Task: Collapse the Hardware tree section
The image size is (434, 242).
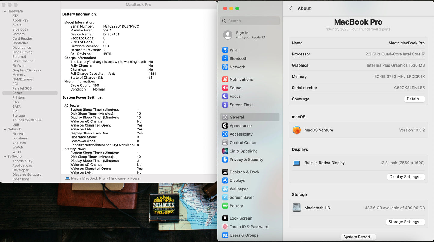Action: [x=5, y=11]
